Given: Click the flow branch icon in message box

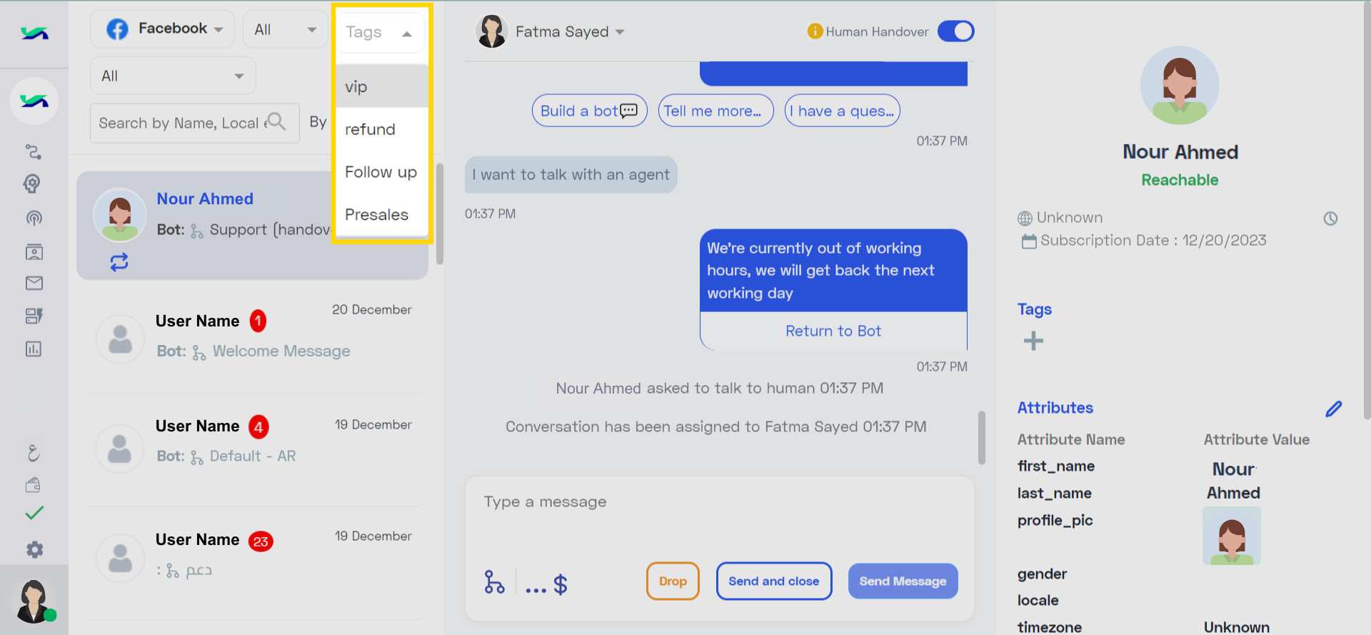Looking at the screenshot, I should [494, 581].
